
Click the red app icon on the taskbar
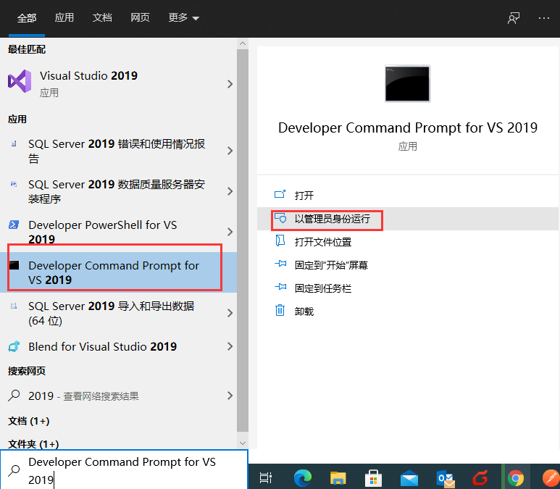480,478
